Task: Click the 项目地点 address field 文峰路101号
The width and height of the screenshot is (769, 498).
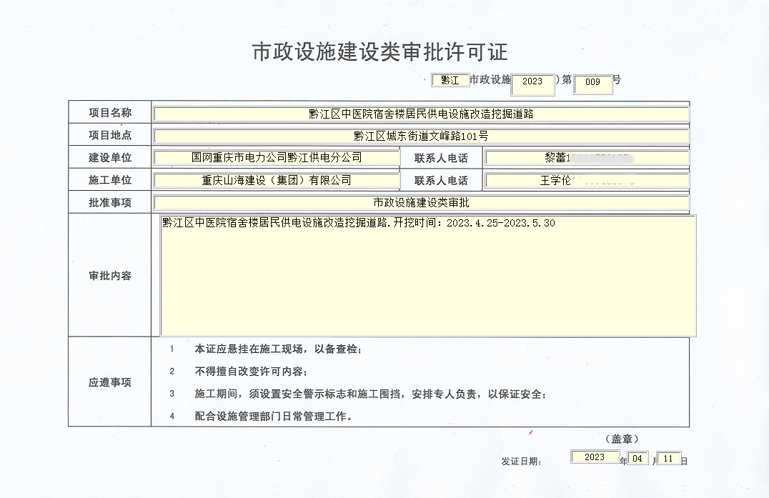Action: coord(421,136)
